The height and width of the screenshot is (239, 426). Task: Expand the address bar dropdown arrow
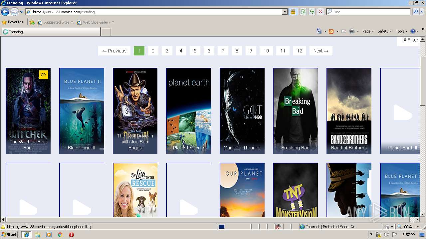pos(285,12)
